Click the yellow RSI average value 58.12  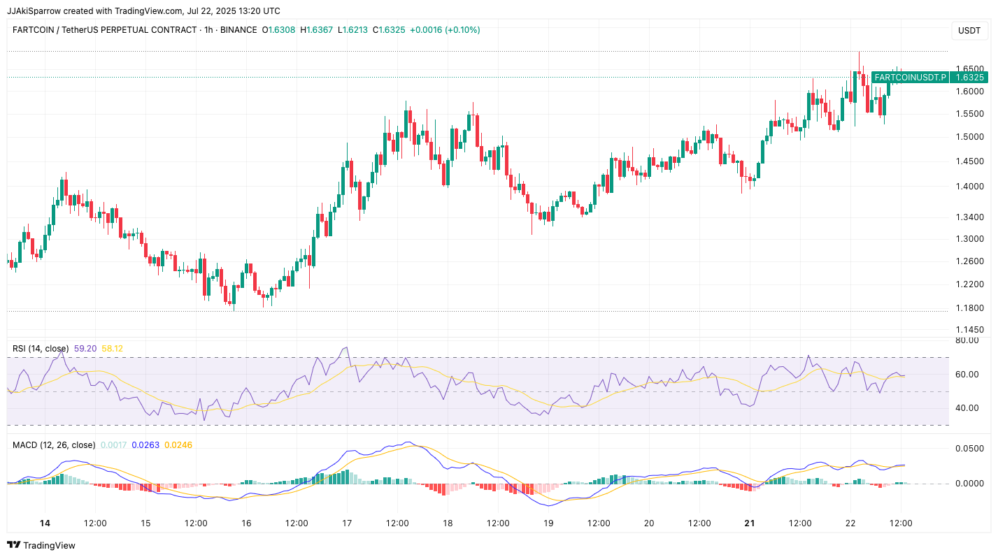112,348
